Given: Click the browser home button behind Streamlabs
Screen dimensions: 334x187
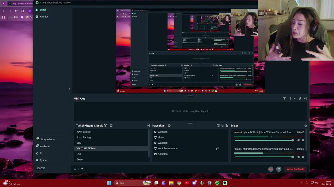Looking at the screenshot, I should pyautogui.click(x=22, y=11).
